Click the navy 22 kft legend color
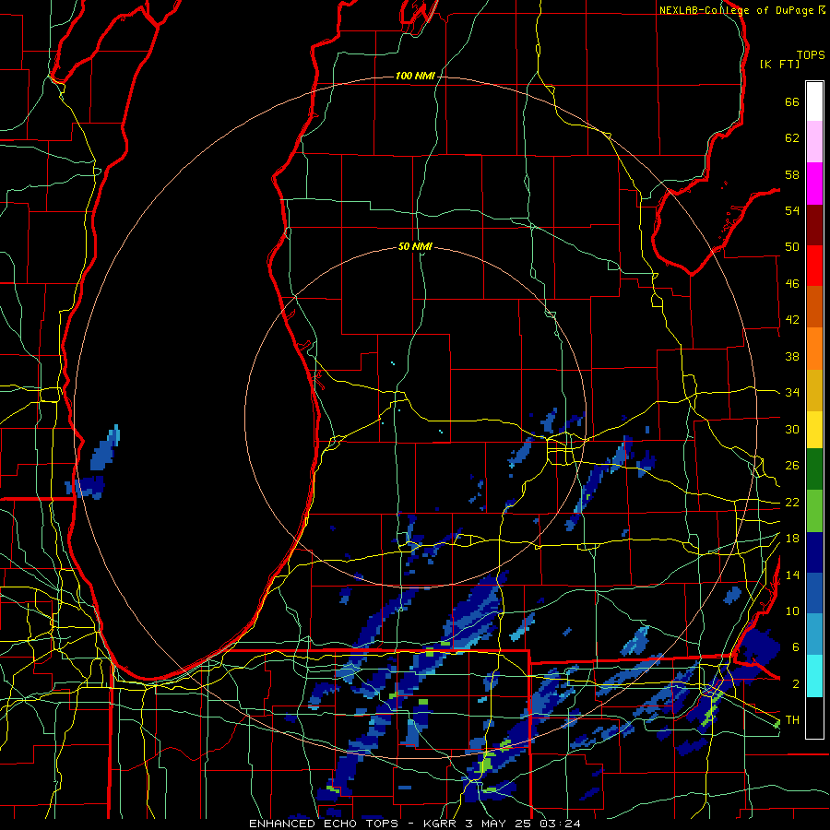The image size is (830, 830). 814,552
